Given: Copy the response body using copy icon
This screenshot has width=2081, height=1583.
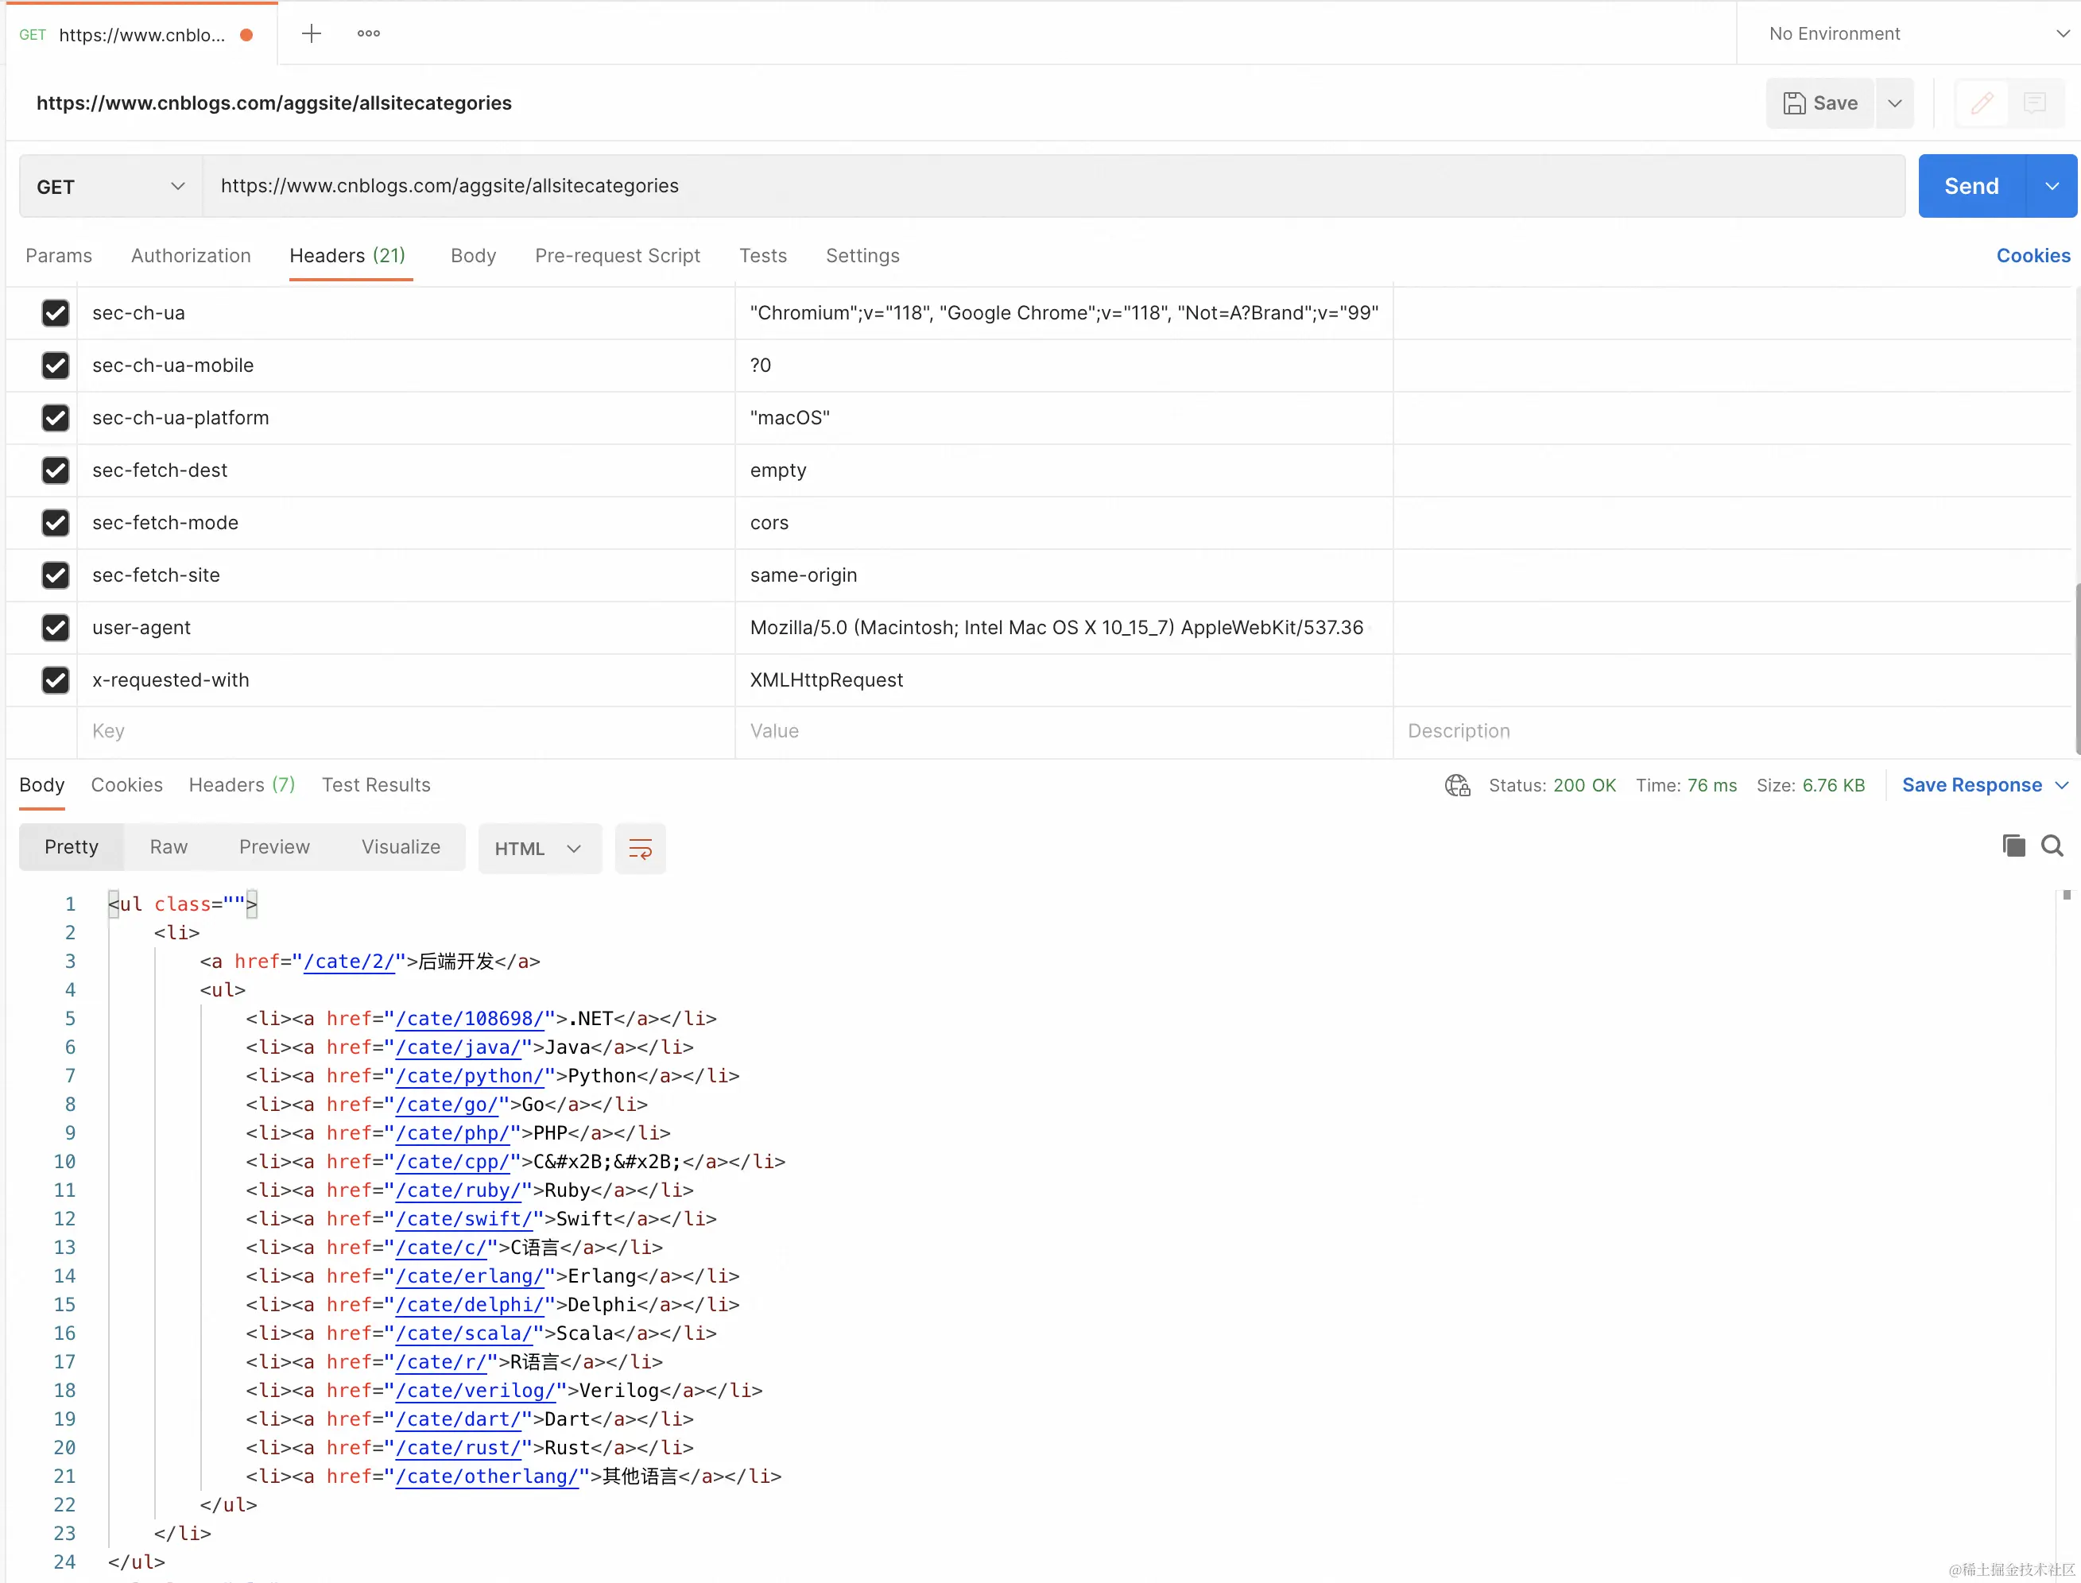Looking at the screenshot, I should [x=2013, y=846].
